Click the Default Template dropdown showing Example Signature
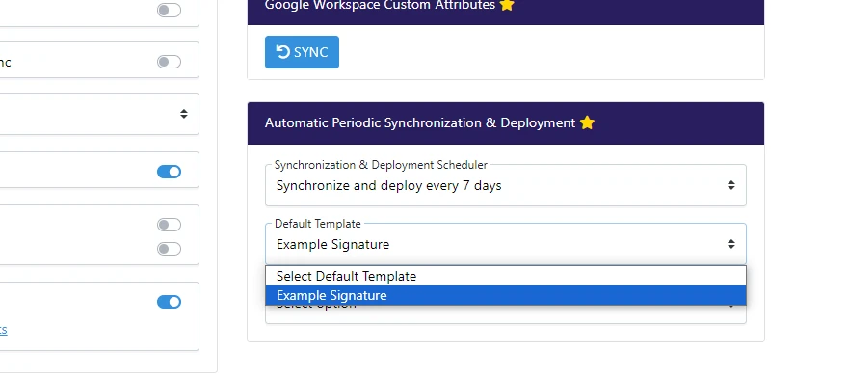Image resolution: width=848 pixels, height=379 pixels. (x=506, y=244)
